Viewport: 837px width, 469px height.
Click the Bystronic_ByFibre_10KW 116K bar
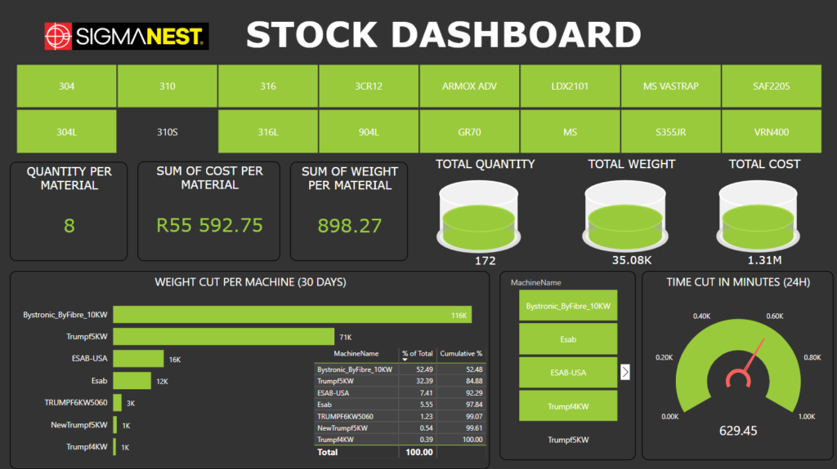293,315
